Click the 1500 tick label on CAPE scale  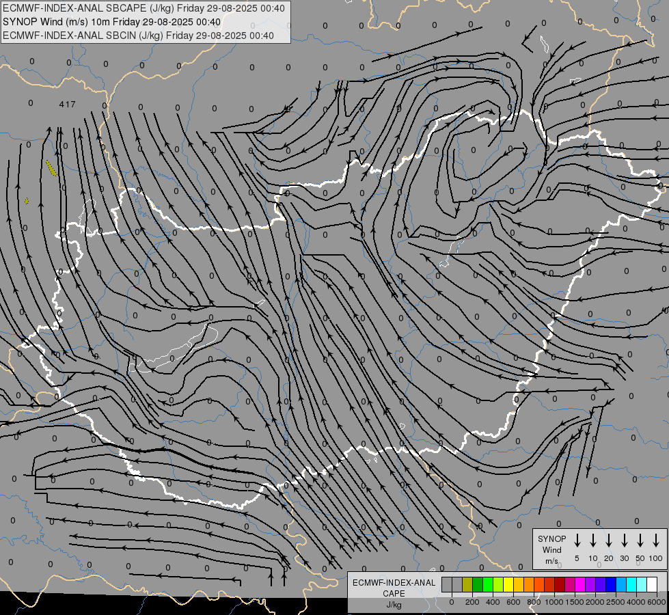pos(575,602)
